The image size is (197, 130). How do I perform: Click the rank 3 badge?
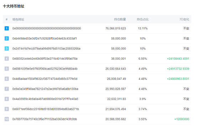(x=7, y=49)
